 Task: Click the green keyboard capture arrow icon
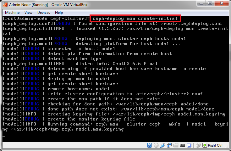coord(205,145)
